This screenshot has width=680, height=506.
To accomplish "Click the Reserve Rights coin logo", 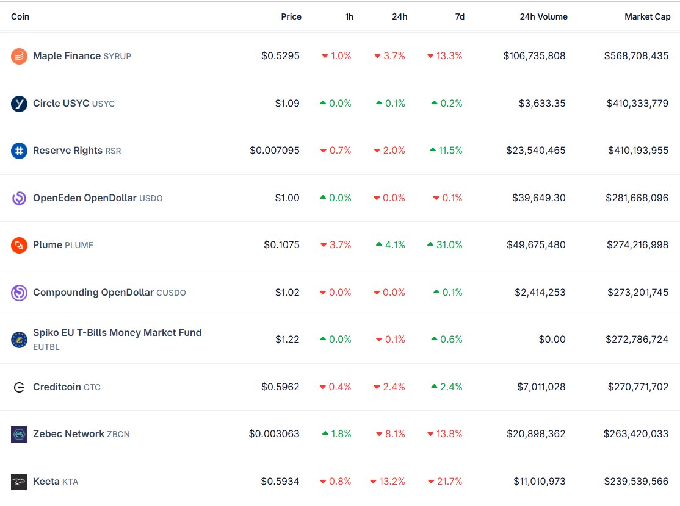I will 19,151.
